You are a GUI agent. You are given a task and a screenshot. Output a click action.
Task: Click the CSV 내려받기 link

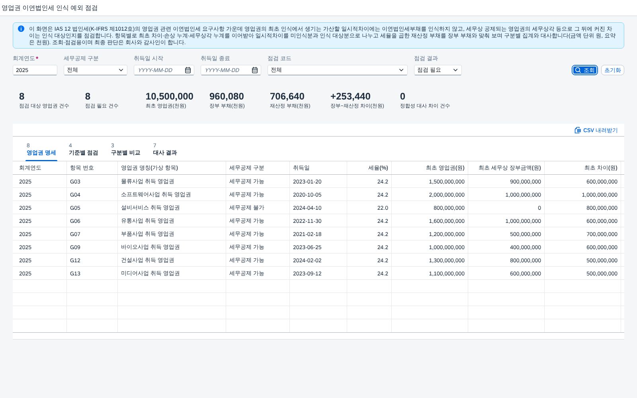coord(596,130)
